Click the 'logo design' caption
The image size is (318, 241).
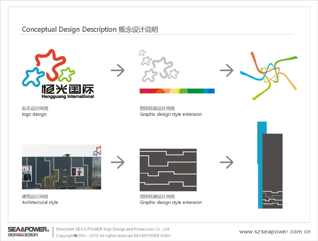34,114
